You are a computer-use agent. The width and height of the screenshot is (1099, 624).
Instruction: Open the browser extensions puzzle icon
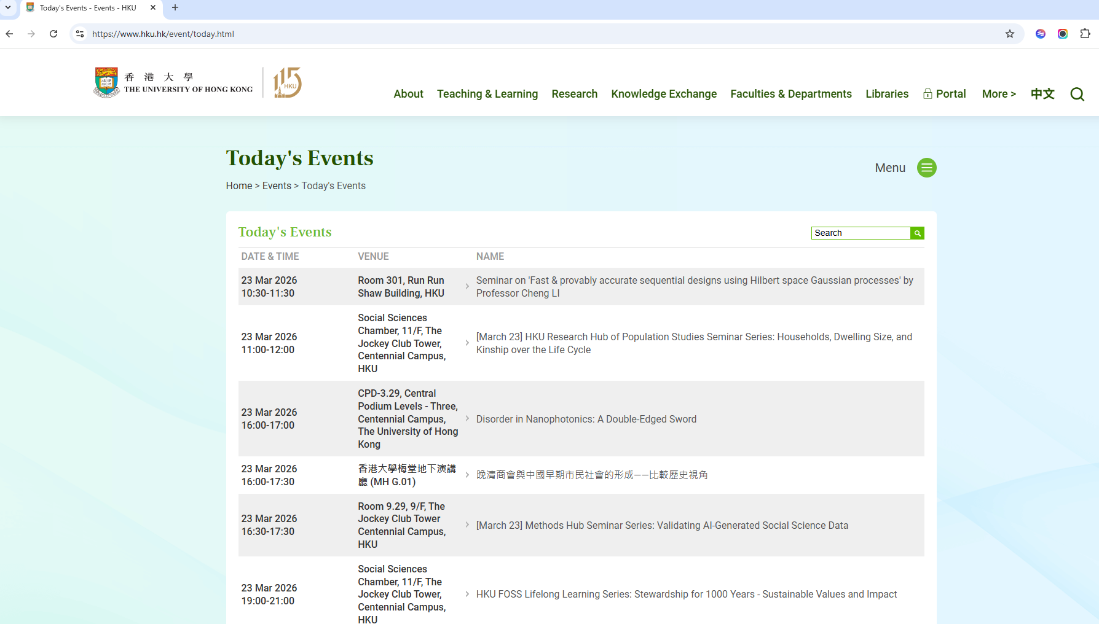[x=1085, y=34]
